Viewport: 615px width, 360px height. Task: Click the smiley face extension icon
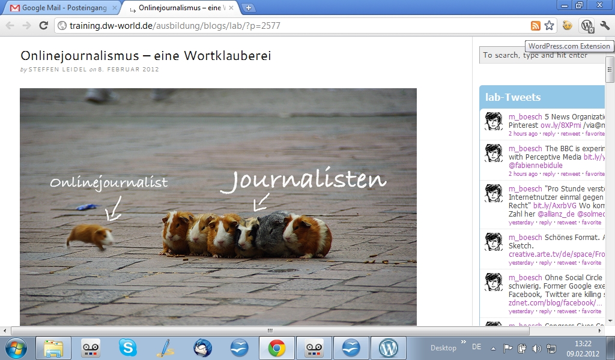(x=567, y=25)
